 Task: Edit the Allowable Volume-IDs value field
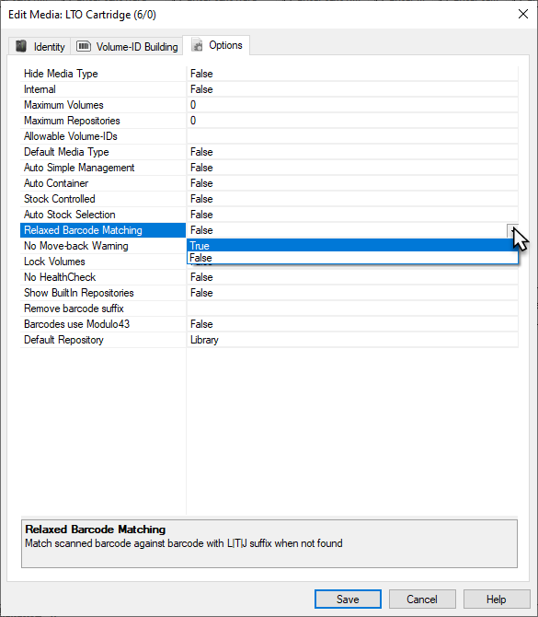pyautogui.click(x=352, y=136)
